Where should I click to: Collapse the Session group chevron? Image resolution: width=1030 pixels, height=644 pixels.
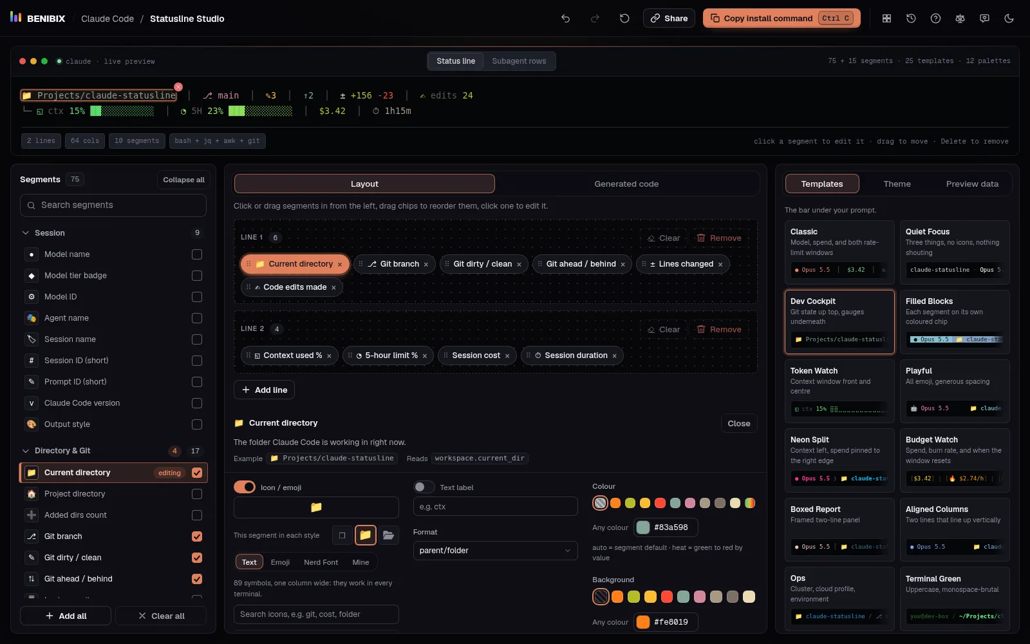26,233
